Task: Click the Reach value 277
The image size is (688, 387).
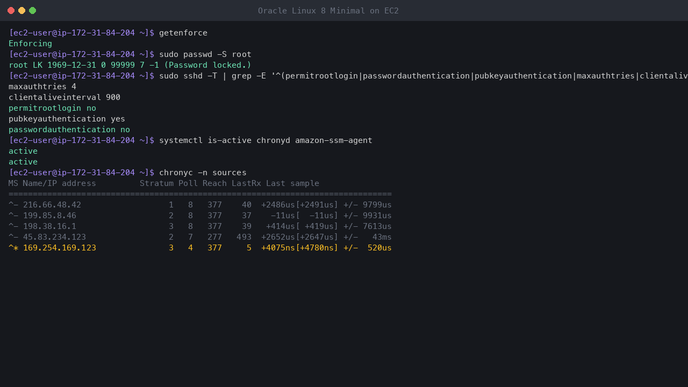Action: [214, 237]
